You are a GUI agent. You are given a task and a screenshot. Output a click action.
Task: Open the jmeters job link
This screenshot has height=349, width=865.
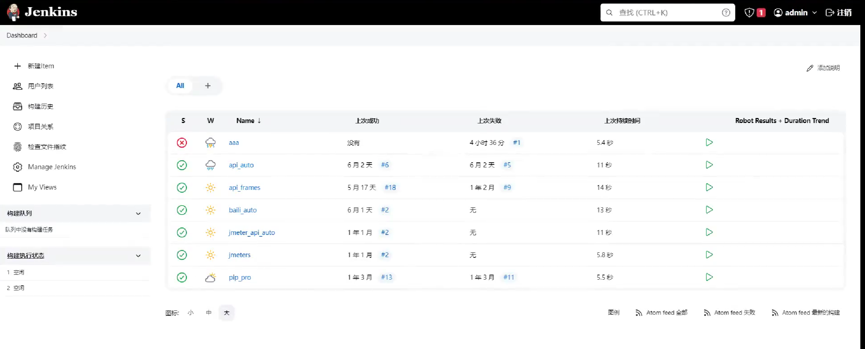pos(240,255)
